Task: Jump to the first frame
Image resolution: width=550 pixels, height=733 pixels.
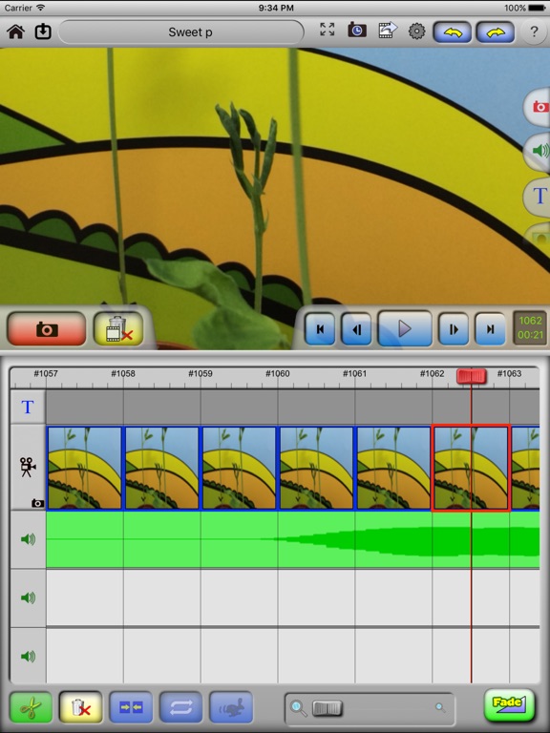Action: click(x=321, y=329)
